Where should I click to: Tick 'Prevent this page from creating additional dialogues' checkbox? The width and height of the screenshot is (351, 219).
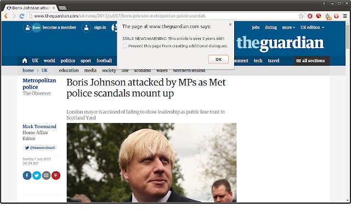124,46
